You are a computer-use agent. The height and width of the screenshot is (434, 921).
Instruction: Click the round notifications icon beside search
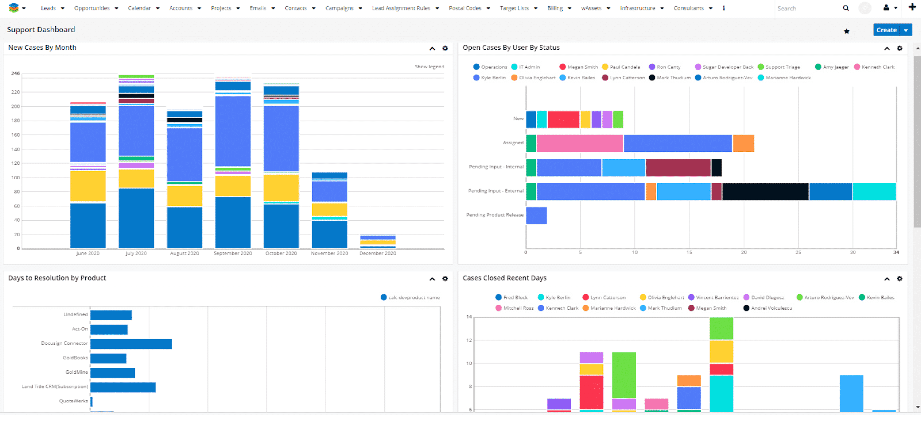pos(865,8)
